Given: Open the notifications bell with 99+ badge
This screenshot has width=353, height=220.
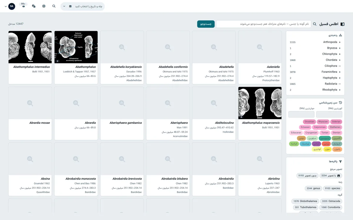Looking at the screenshot, I should point(23,6).
